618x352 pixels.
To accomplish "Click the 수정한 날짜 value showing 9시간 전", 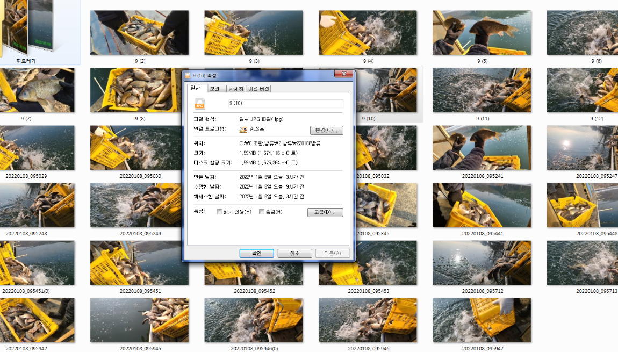I will click(271, 187).
